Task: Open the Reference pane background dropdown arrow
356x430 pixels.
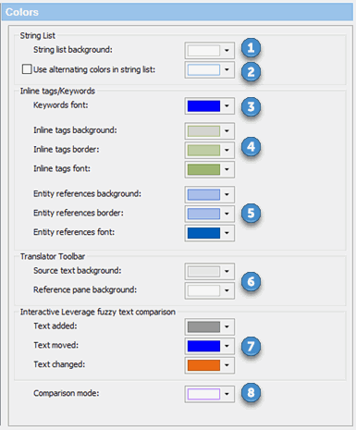Action: 227,290
